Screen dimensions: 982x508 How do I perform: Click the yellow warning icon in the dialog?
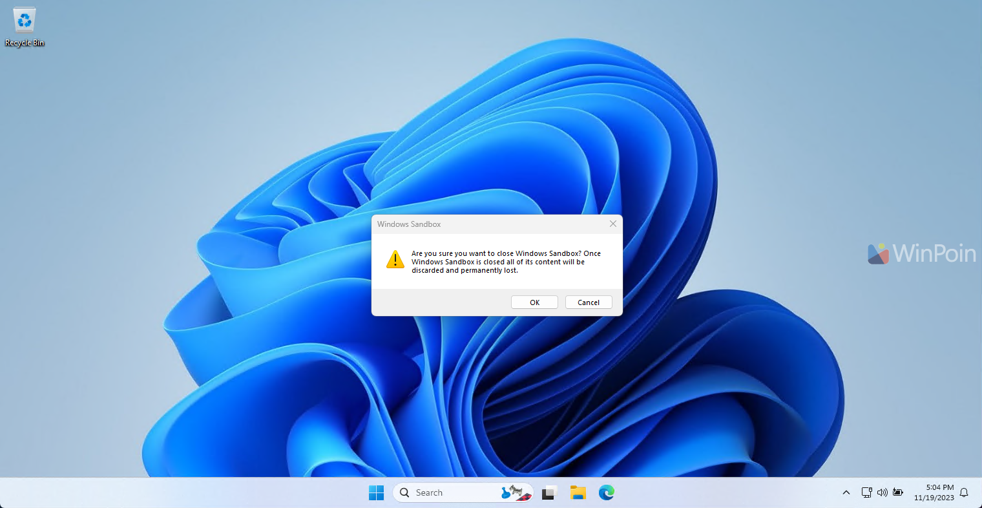coord(395,260)
